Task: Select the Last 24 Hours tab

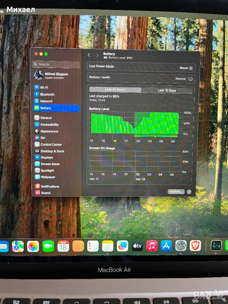Action: (x=115, y=90)
